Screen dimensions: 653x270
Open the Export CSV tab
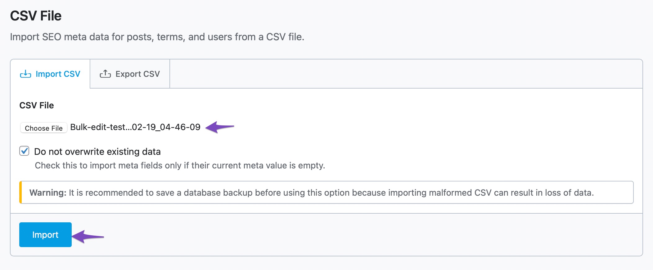pyautogui.click(x=130, y=74)
